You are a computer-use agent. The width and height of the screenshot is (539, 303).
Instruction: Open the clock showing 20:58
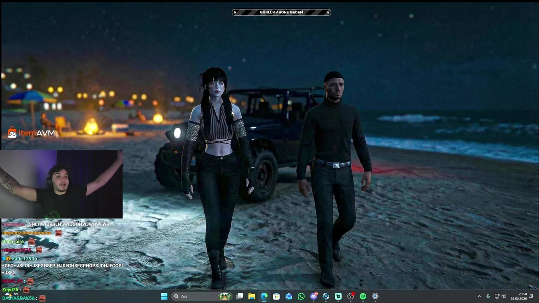pos(519,296)
